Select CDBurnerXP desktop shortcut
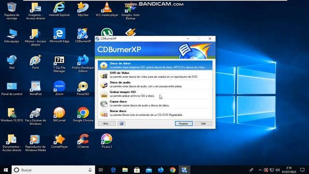This screenshot has height=174, width=309. [x=83, y=36]
